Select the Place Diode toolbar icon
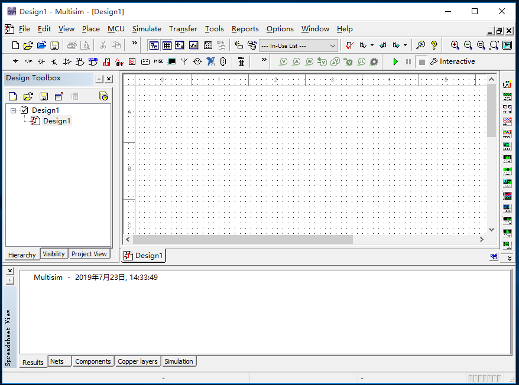 pos(41,61)
